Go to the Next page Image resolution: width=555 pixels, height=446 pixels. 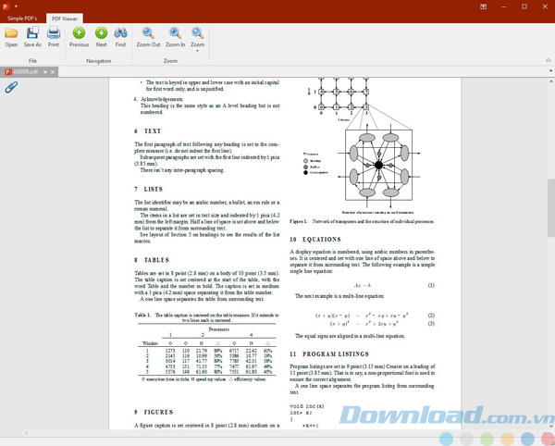point(101,37)
